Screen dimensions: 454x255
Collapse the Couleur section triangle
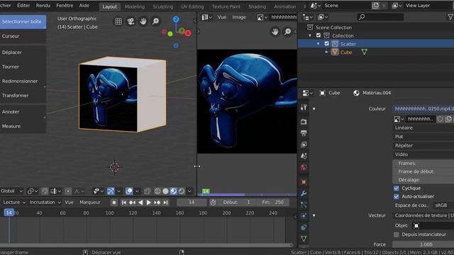click(x=314, y=109)
